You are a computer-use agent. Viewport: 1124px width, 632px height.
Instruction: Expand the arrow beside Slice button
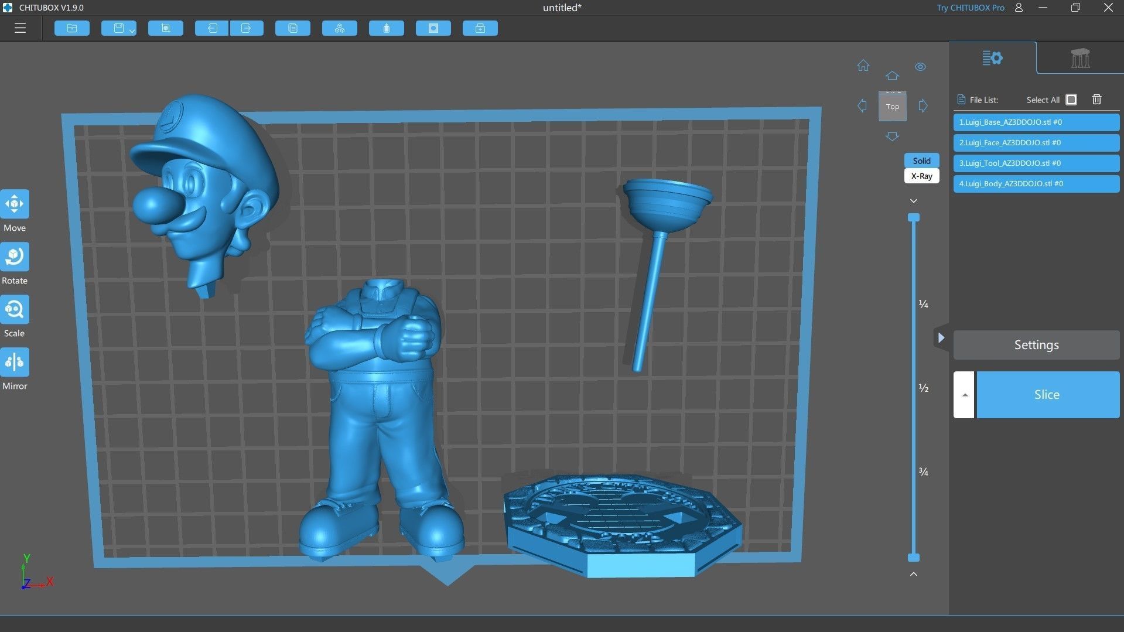[964, 395]
